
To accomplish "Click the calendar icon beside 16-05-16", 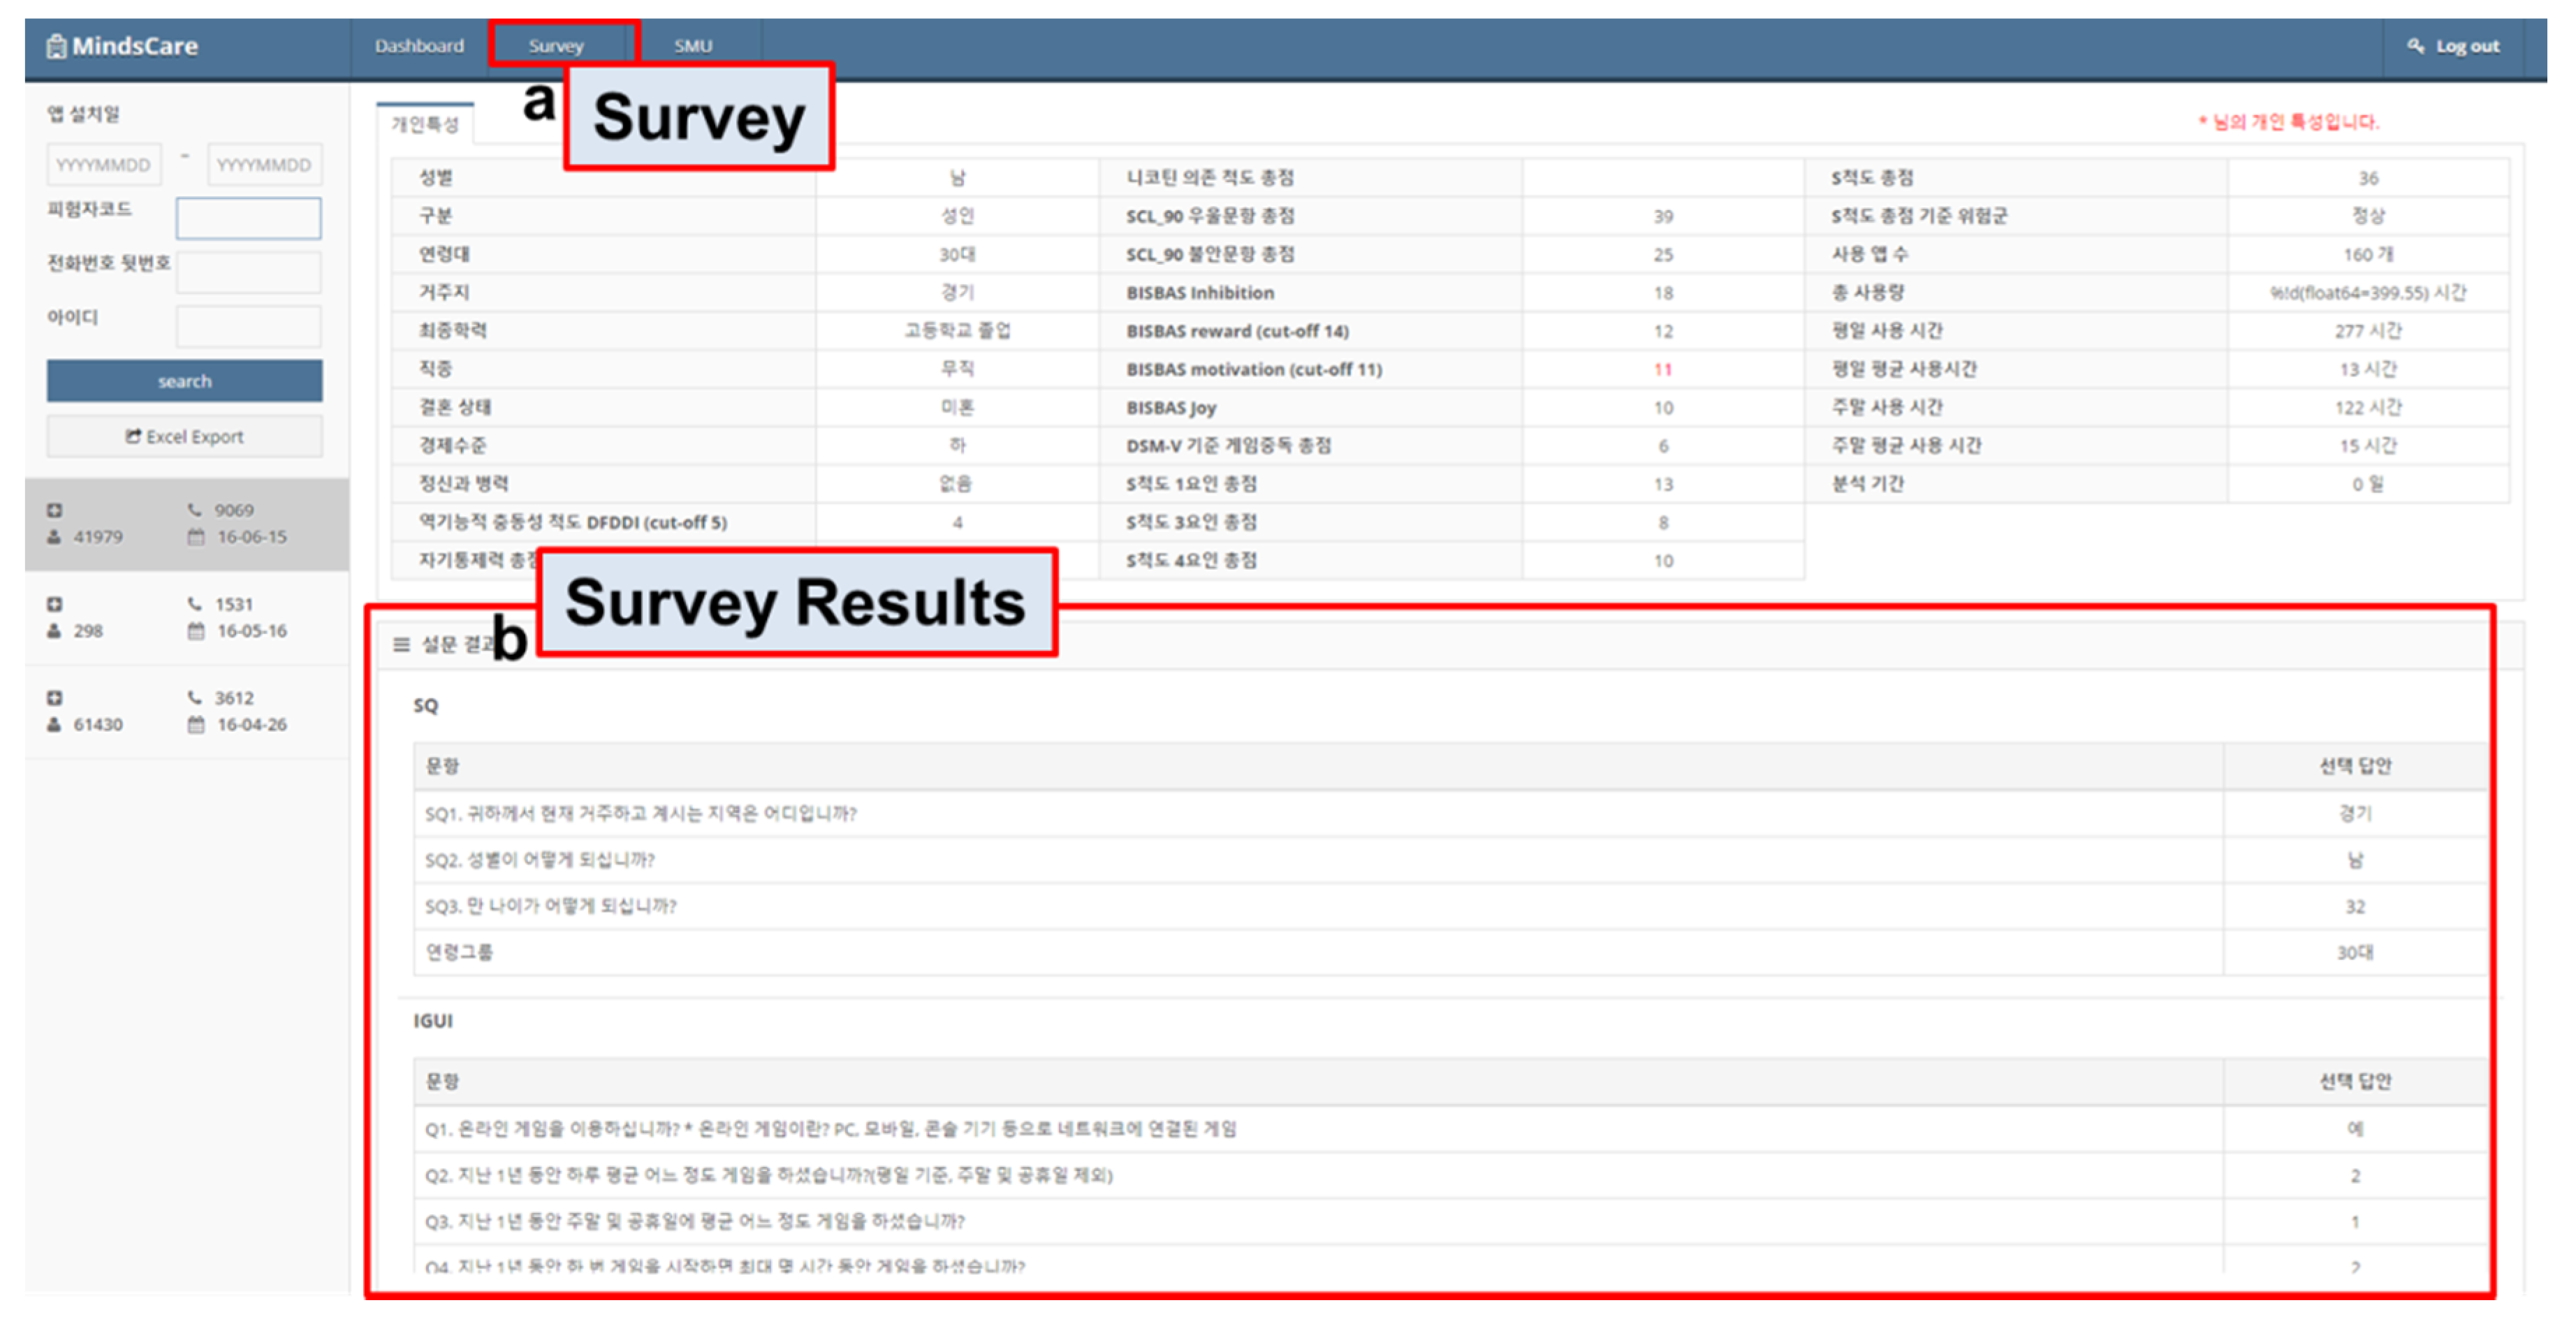I will 196,631.
